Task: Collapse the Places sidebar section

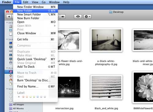Action: [7, 68]
